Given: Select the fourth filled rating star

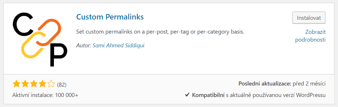Looking at the screenshot, I should tap(42, 84).
